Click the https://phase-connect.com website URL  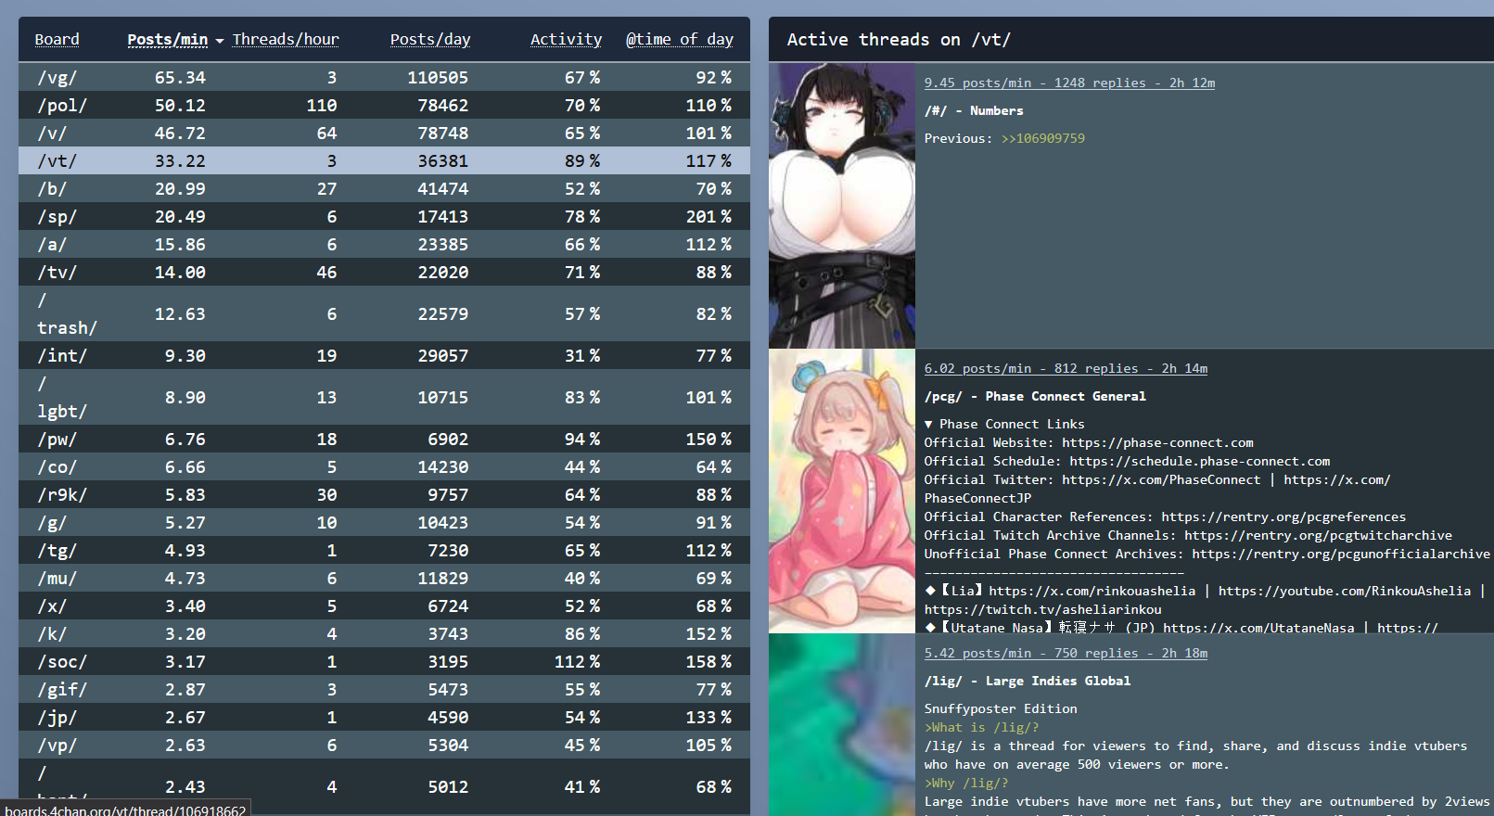(x=1157, y=442)
